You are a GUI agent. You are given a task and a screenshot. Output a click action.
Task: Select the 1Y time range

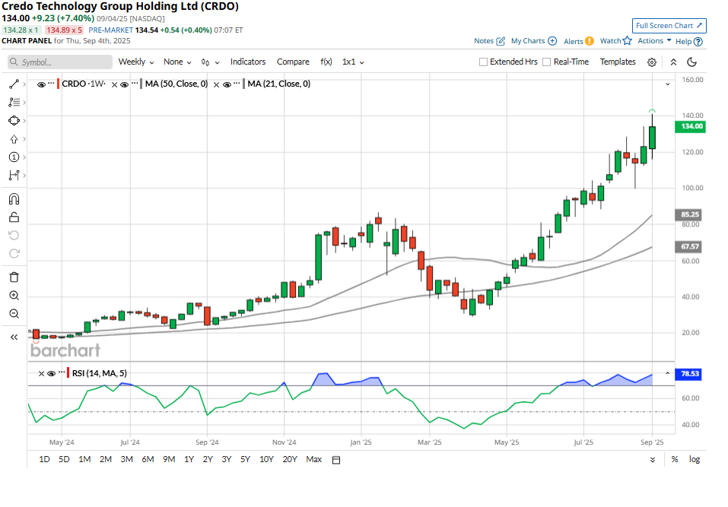click(x=189, y=459)
